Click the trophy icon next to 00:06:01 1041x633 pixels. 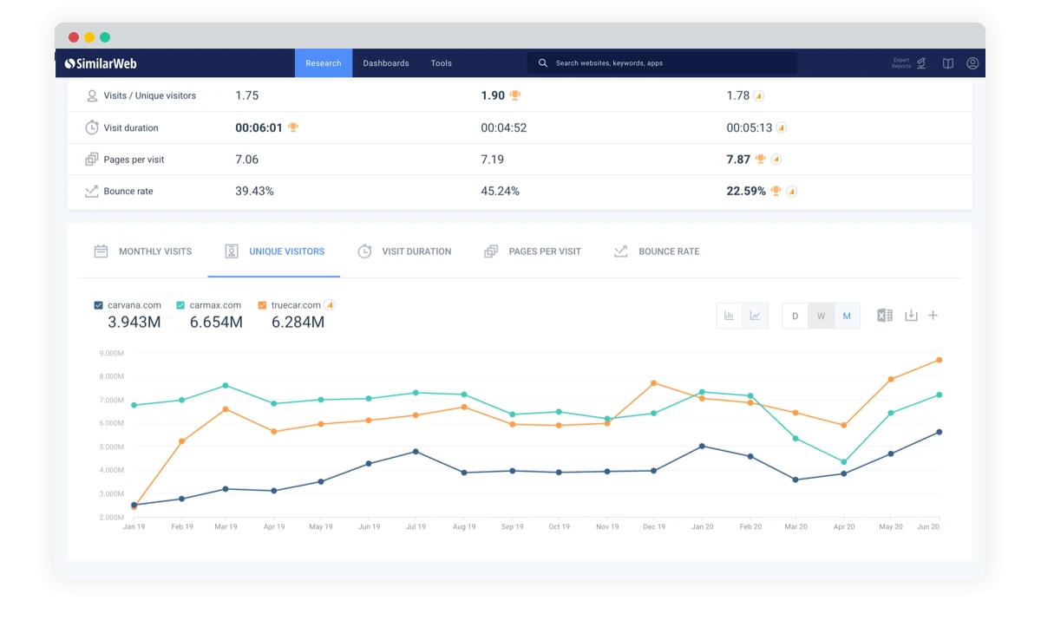293,127
